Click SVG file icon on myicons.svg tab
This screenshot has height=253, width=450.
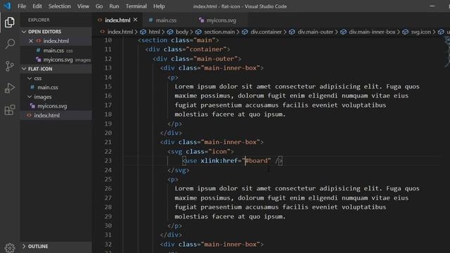202,20
